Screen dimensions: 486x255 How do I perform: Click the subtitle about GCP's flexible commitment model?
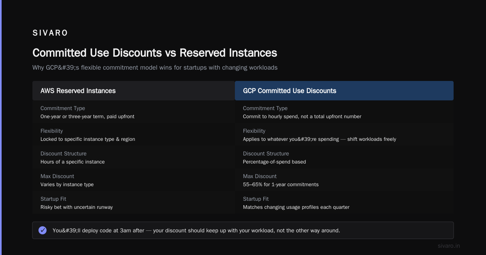[155, 68]
